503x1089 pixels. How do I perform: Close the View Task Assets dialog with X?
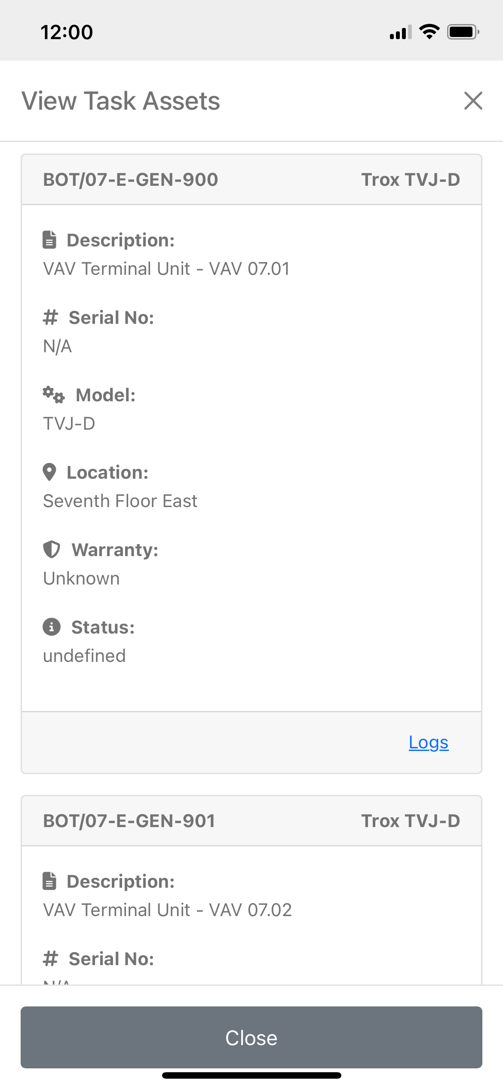coord(473,101)
